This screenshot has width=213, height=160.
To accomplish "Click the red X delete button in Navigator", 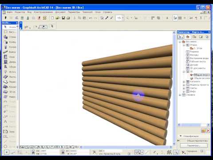I will [x=208, y=131].
